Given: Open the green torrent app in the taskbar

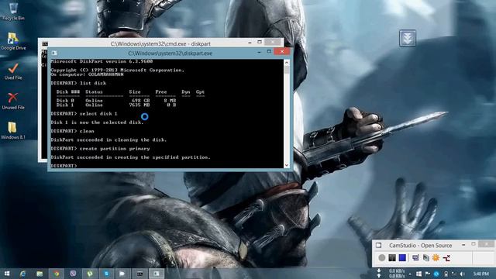Looking at the screenshot, I should [90, 274].
